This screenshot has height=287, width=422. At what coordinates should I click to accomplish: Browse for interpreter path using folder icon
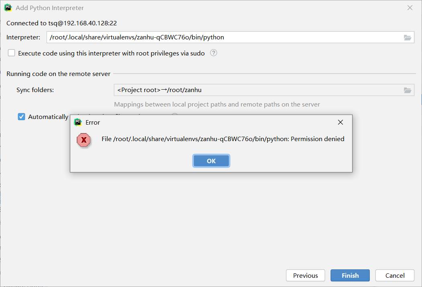[407, 37]
